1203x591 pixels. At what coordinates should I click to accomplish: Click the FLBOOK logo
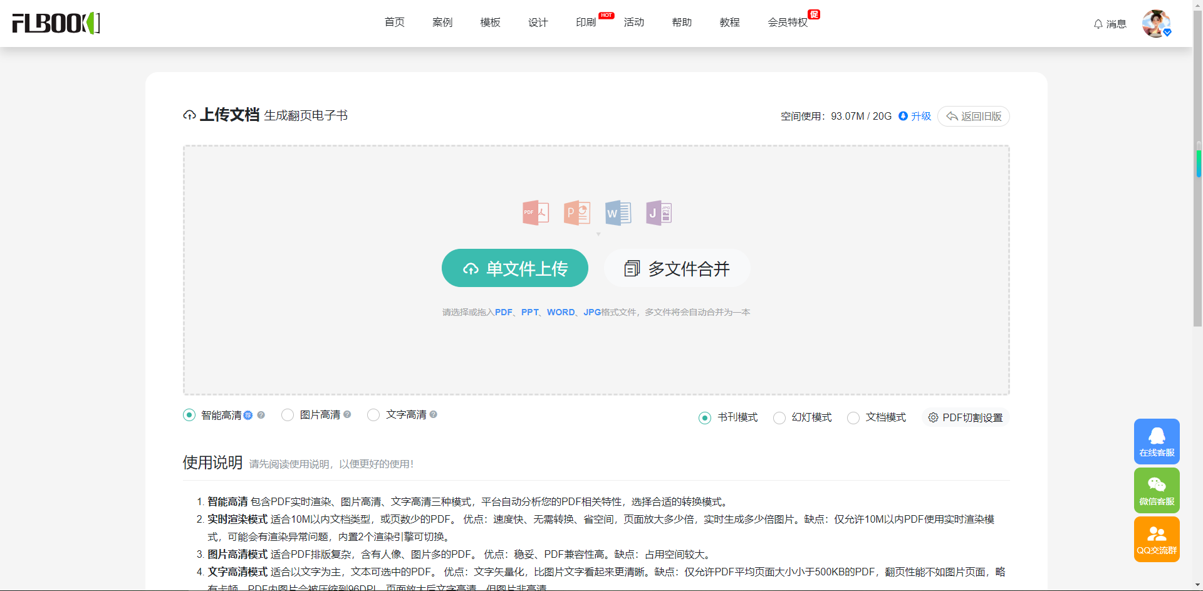[x=56, y=23]
